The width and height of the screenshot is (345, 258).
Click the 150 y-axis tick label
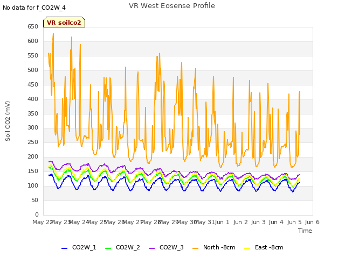(x=33, y=171)
